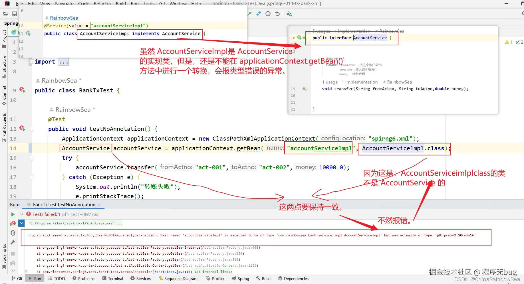Open the Sequence Diagram tool window
The image size is (524, 284).
point(178,279)
